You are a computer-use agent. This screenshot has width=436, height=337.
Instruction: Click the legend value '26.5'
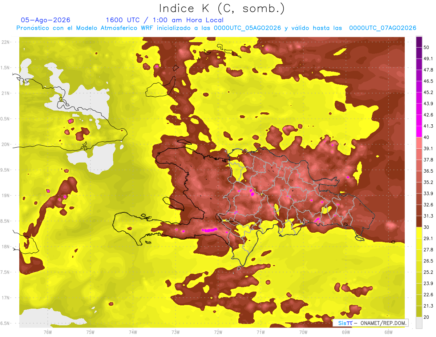(x=428, y=261)
